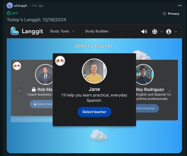Click the green APP badge icon
Image resolution: width=187 pixels, height=156 pixels.
(9, 13)
